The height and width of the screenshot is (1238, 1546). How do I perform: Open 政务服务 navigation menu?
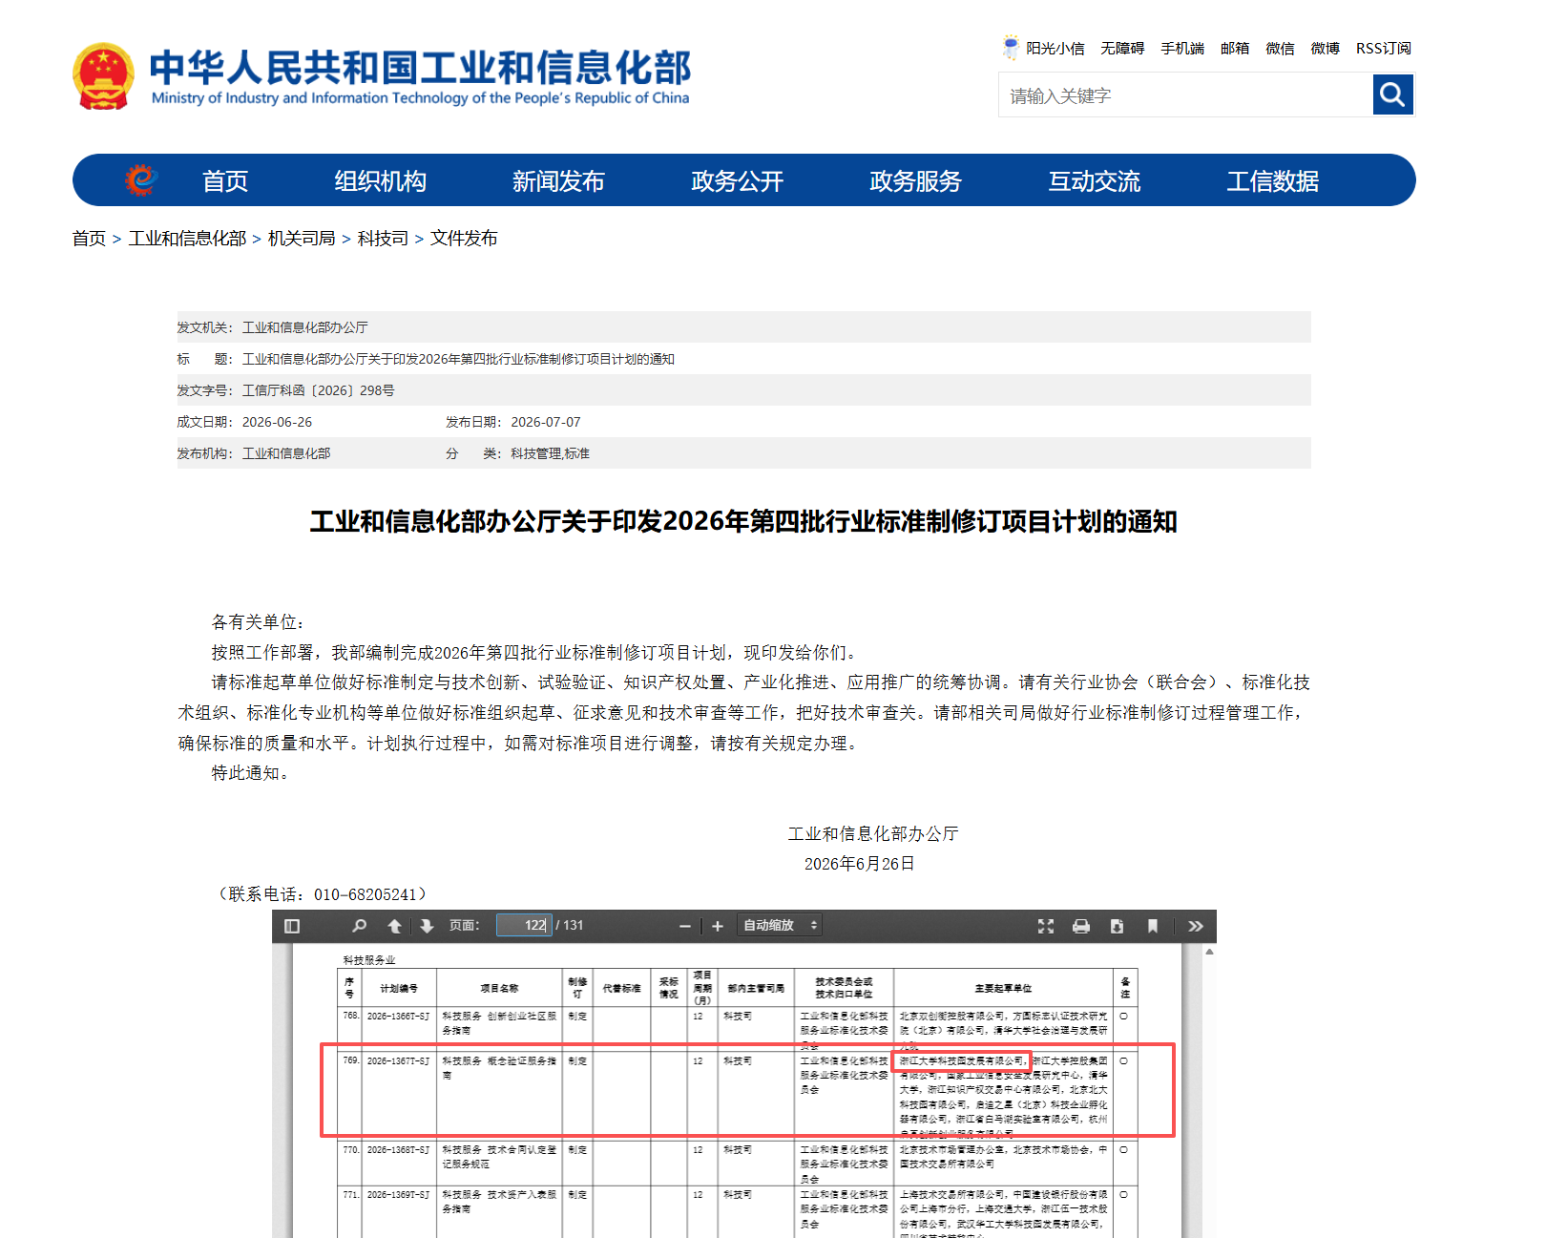coord(916,180)
